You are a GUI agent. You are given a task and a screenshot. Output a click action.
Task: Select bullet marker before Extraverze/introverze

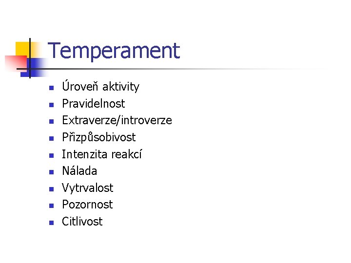(50, 122)
